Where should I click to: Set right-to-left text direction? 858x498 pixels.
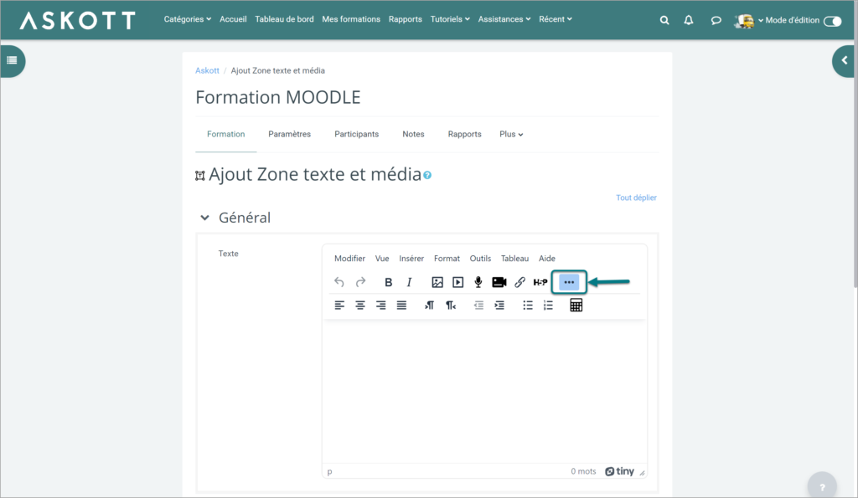(x=450, y=305)
